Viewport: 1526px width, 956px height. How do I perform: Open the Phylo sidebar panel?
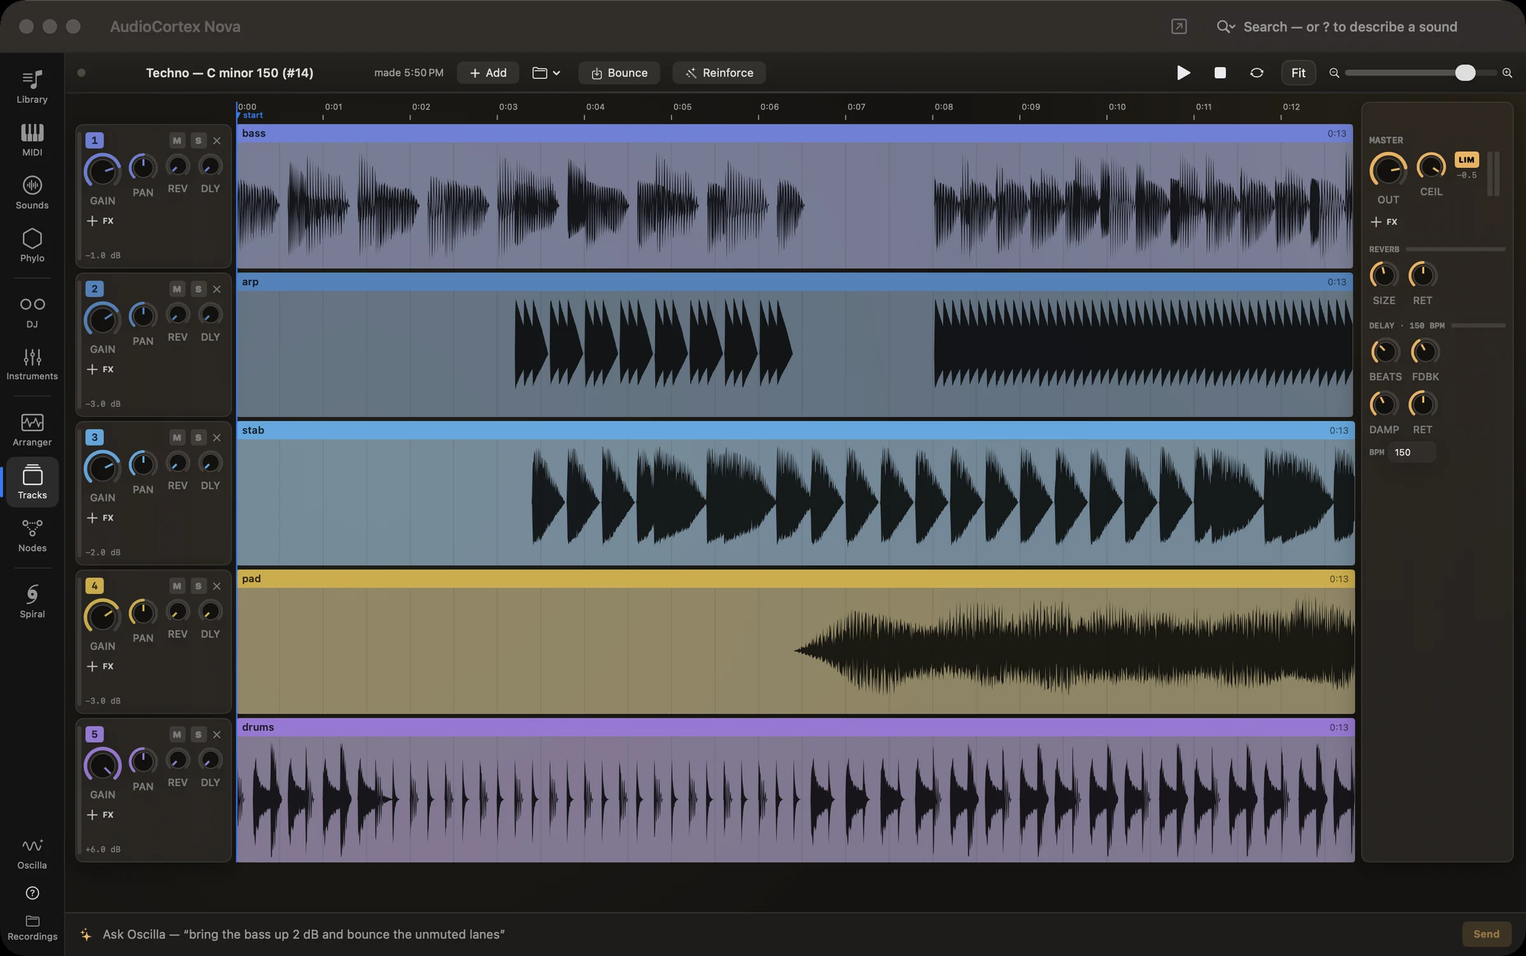32,245
